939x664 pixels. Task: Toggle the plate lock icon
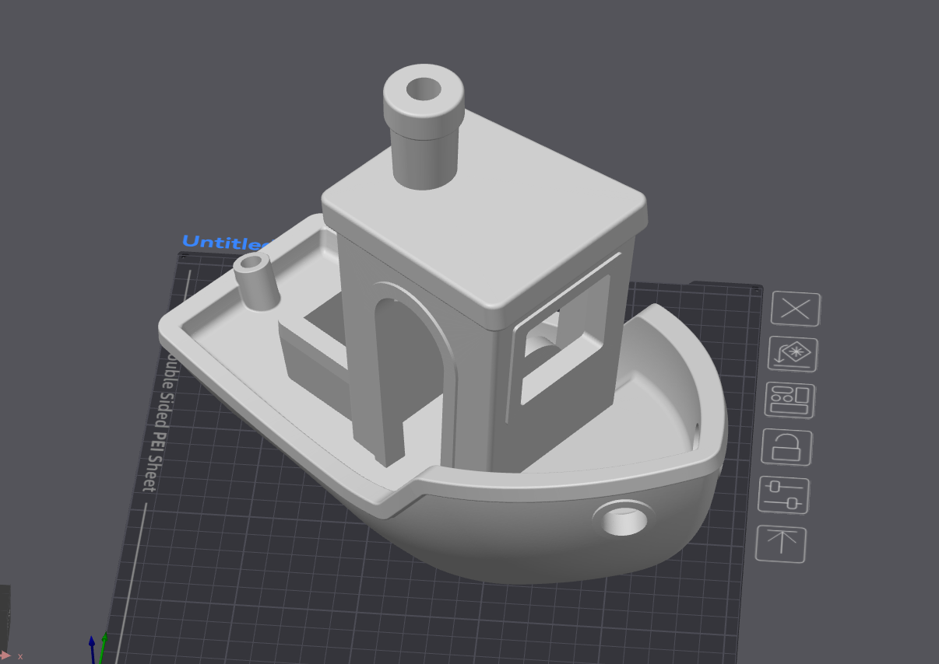[x=787, y=448]
